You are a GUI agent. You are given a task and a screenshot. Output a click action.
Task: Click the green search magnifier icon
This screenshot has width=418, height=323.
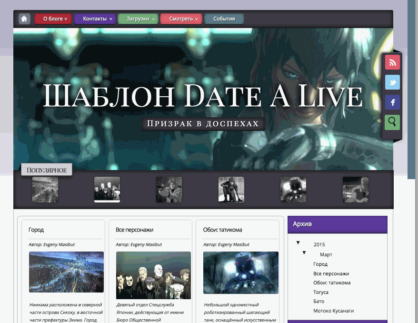392,122
